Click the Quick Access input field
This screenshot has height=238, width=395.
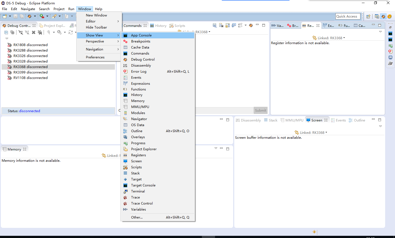[x=348, y=16]
